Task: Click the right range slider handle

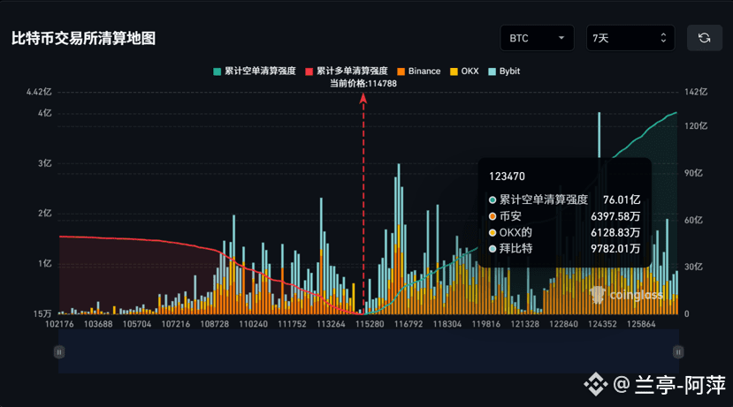Action: pos(678,352)
